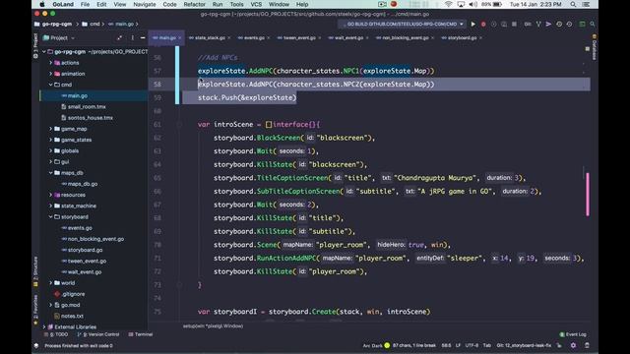Click the Arc Dark theme yellow indicator
The image size is (630, 354).
tap(387, 345)
